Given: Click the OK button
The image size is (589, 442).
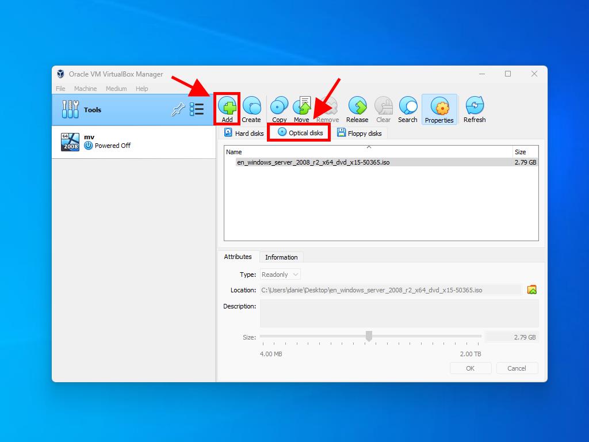Looking at the screenshot, I should click(471, 368).
